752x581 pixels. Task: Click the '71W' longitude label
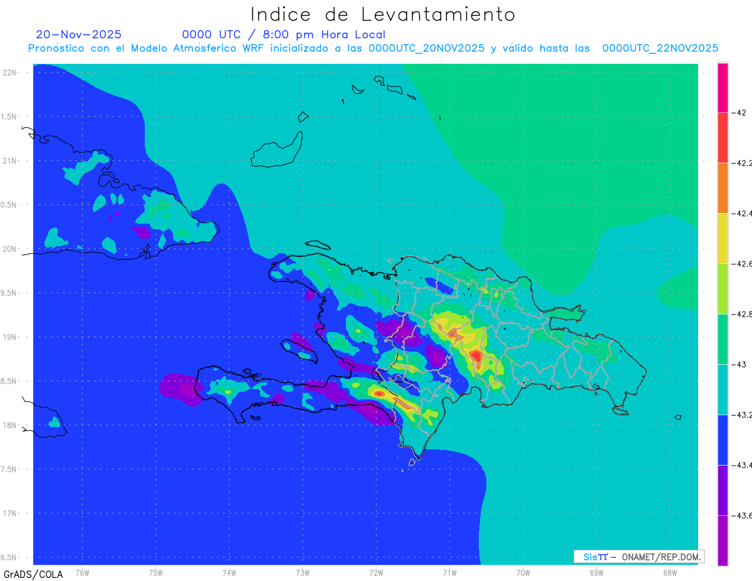coord(449,572)
